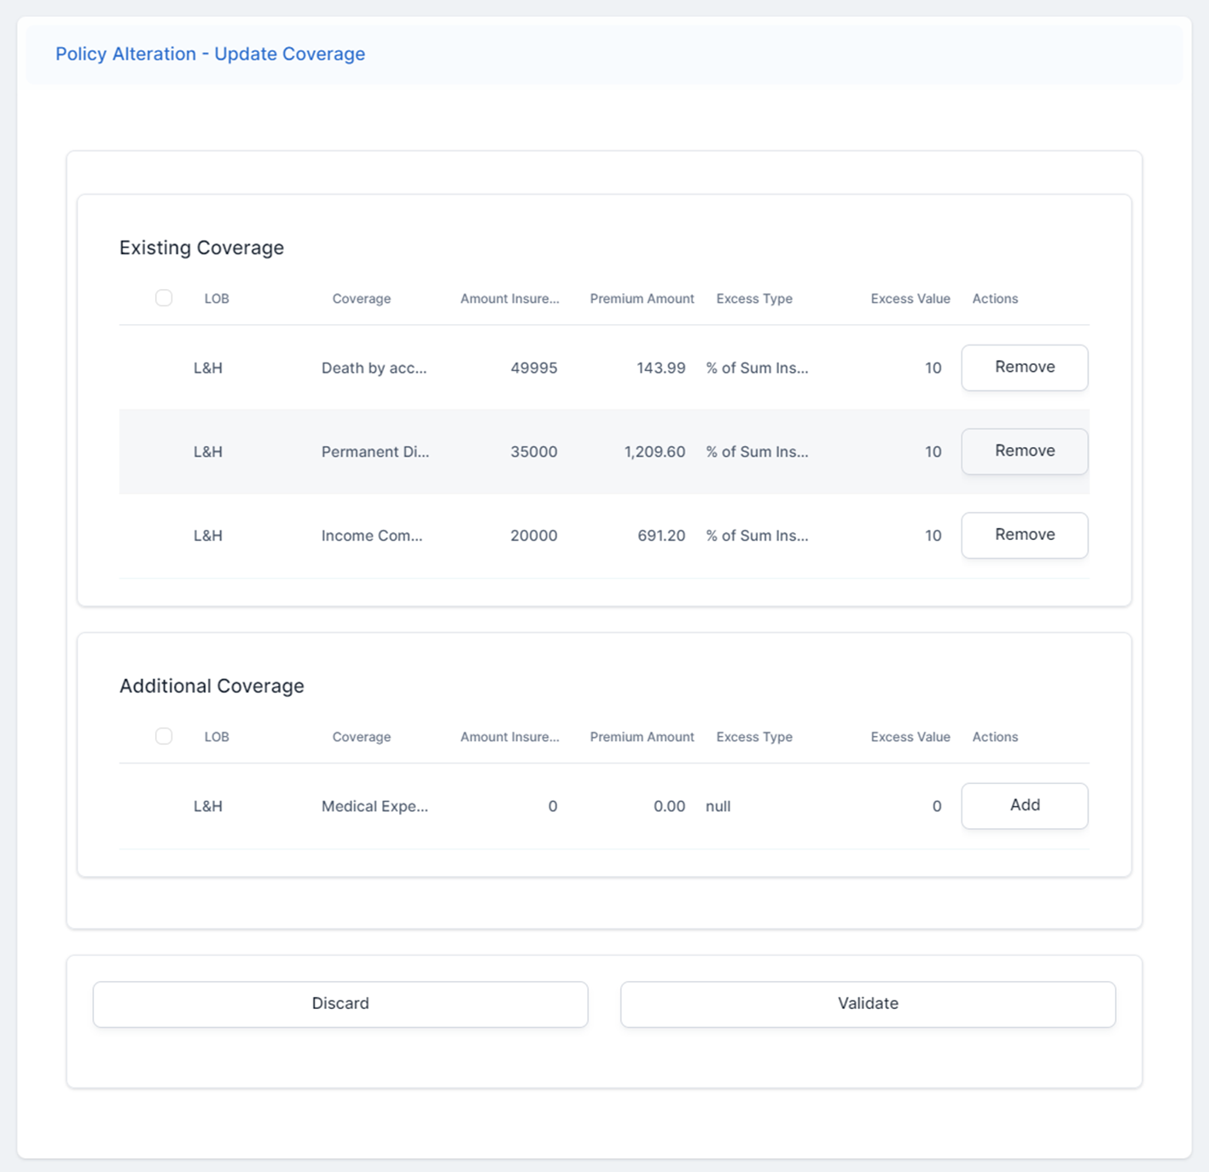
Task: Select the Medical Expe... coverage cell
Action: [x=375, y=806]
